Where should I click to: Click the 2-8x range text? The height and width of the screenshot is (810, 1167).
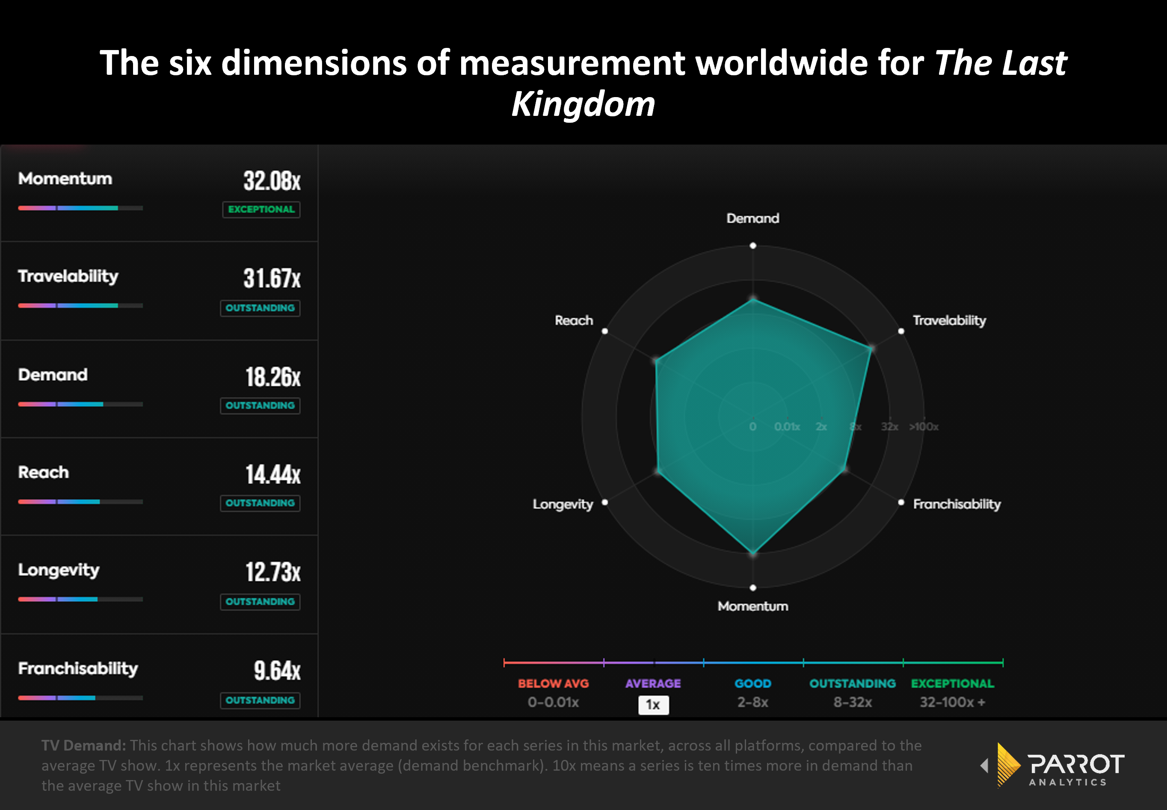tap(753, 702)
